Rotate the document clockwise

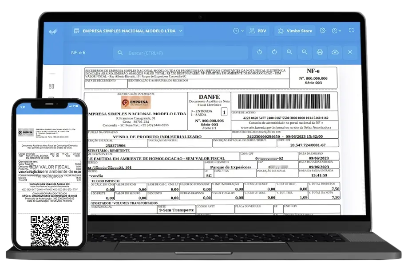coord(274,52)
